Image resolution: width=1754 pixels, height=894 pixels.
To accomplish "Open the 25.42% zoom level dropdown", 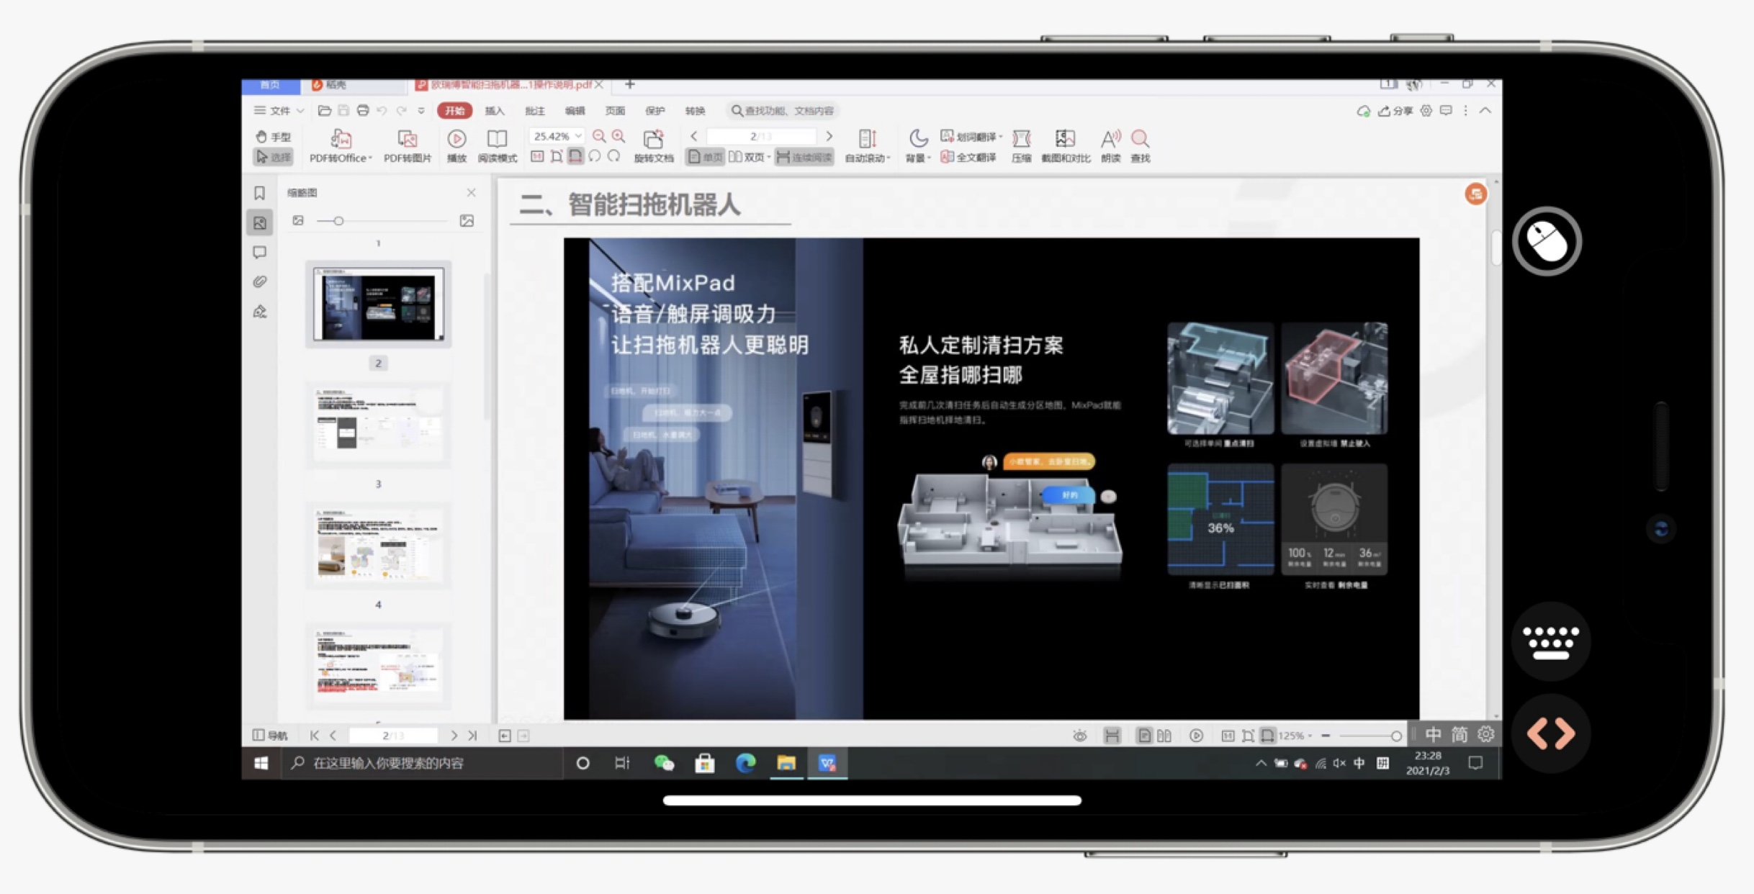I will 557,136.
